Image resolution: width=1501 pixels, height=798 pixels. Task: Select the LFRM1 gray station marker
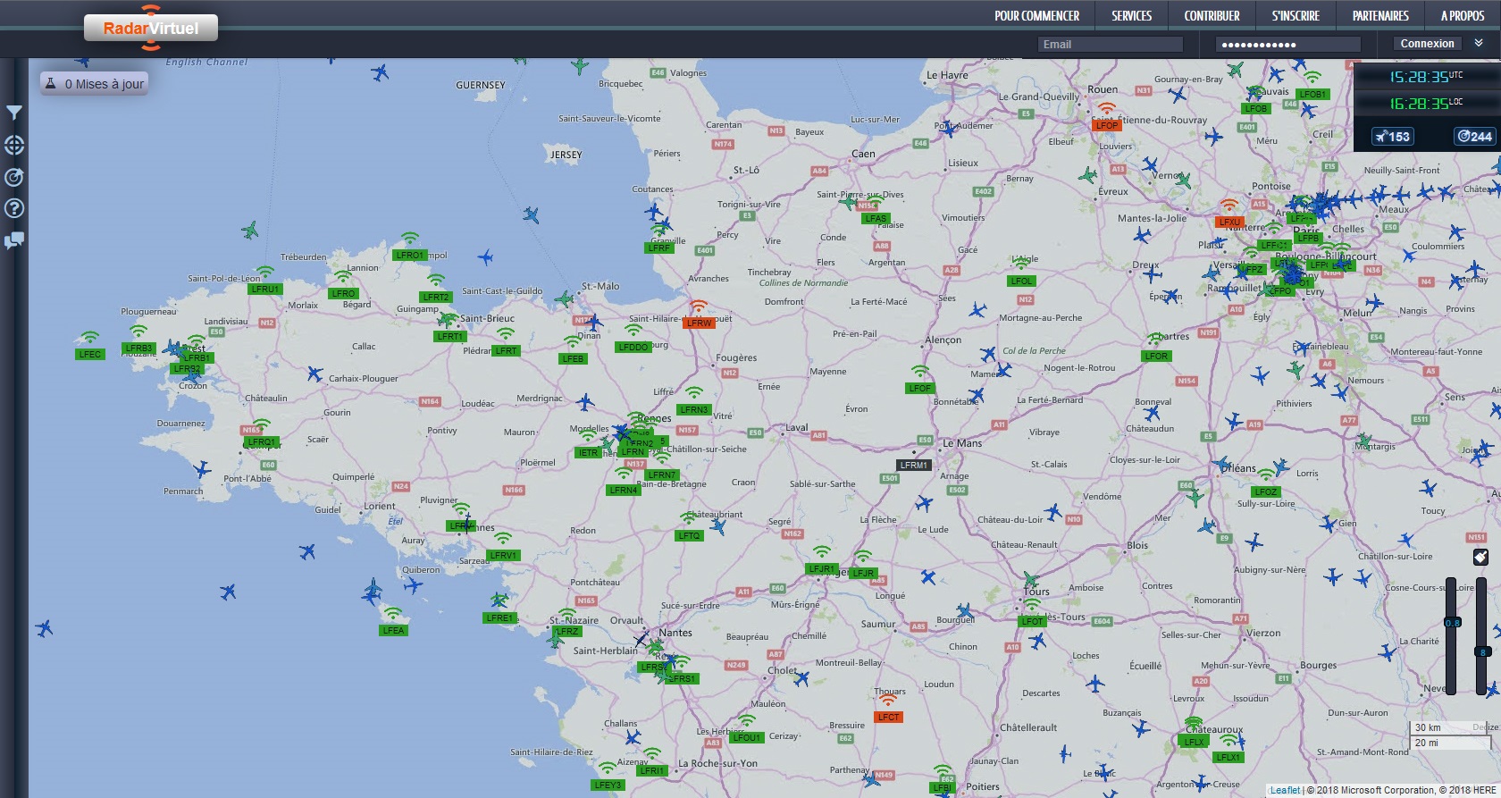[x=914, y=465]
